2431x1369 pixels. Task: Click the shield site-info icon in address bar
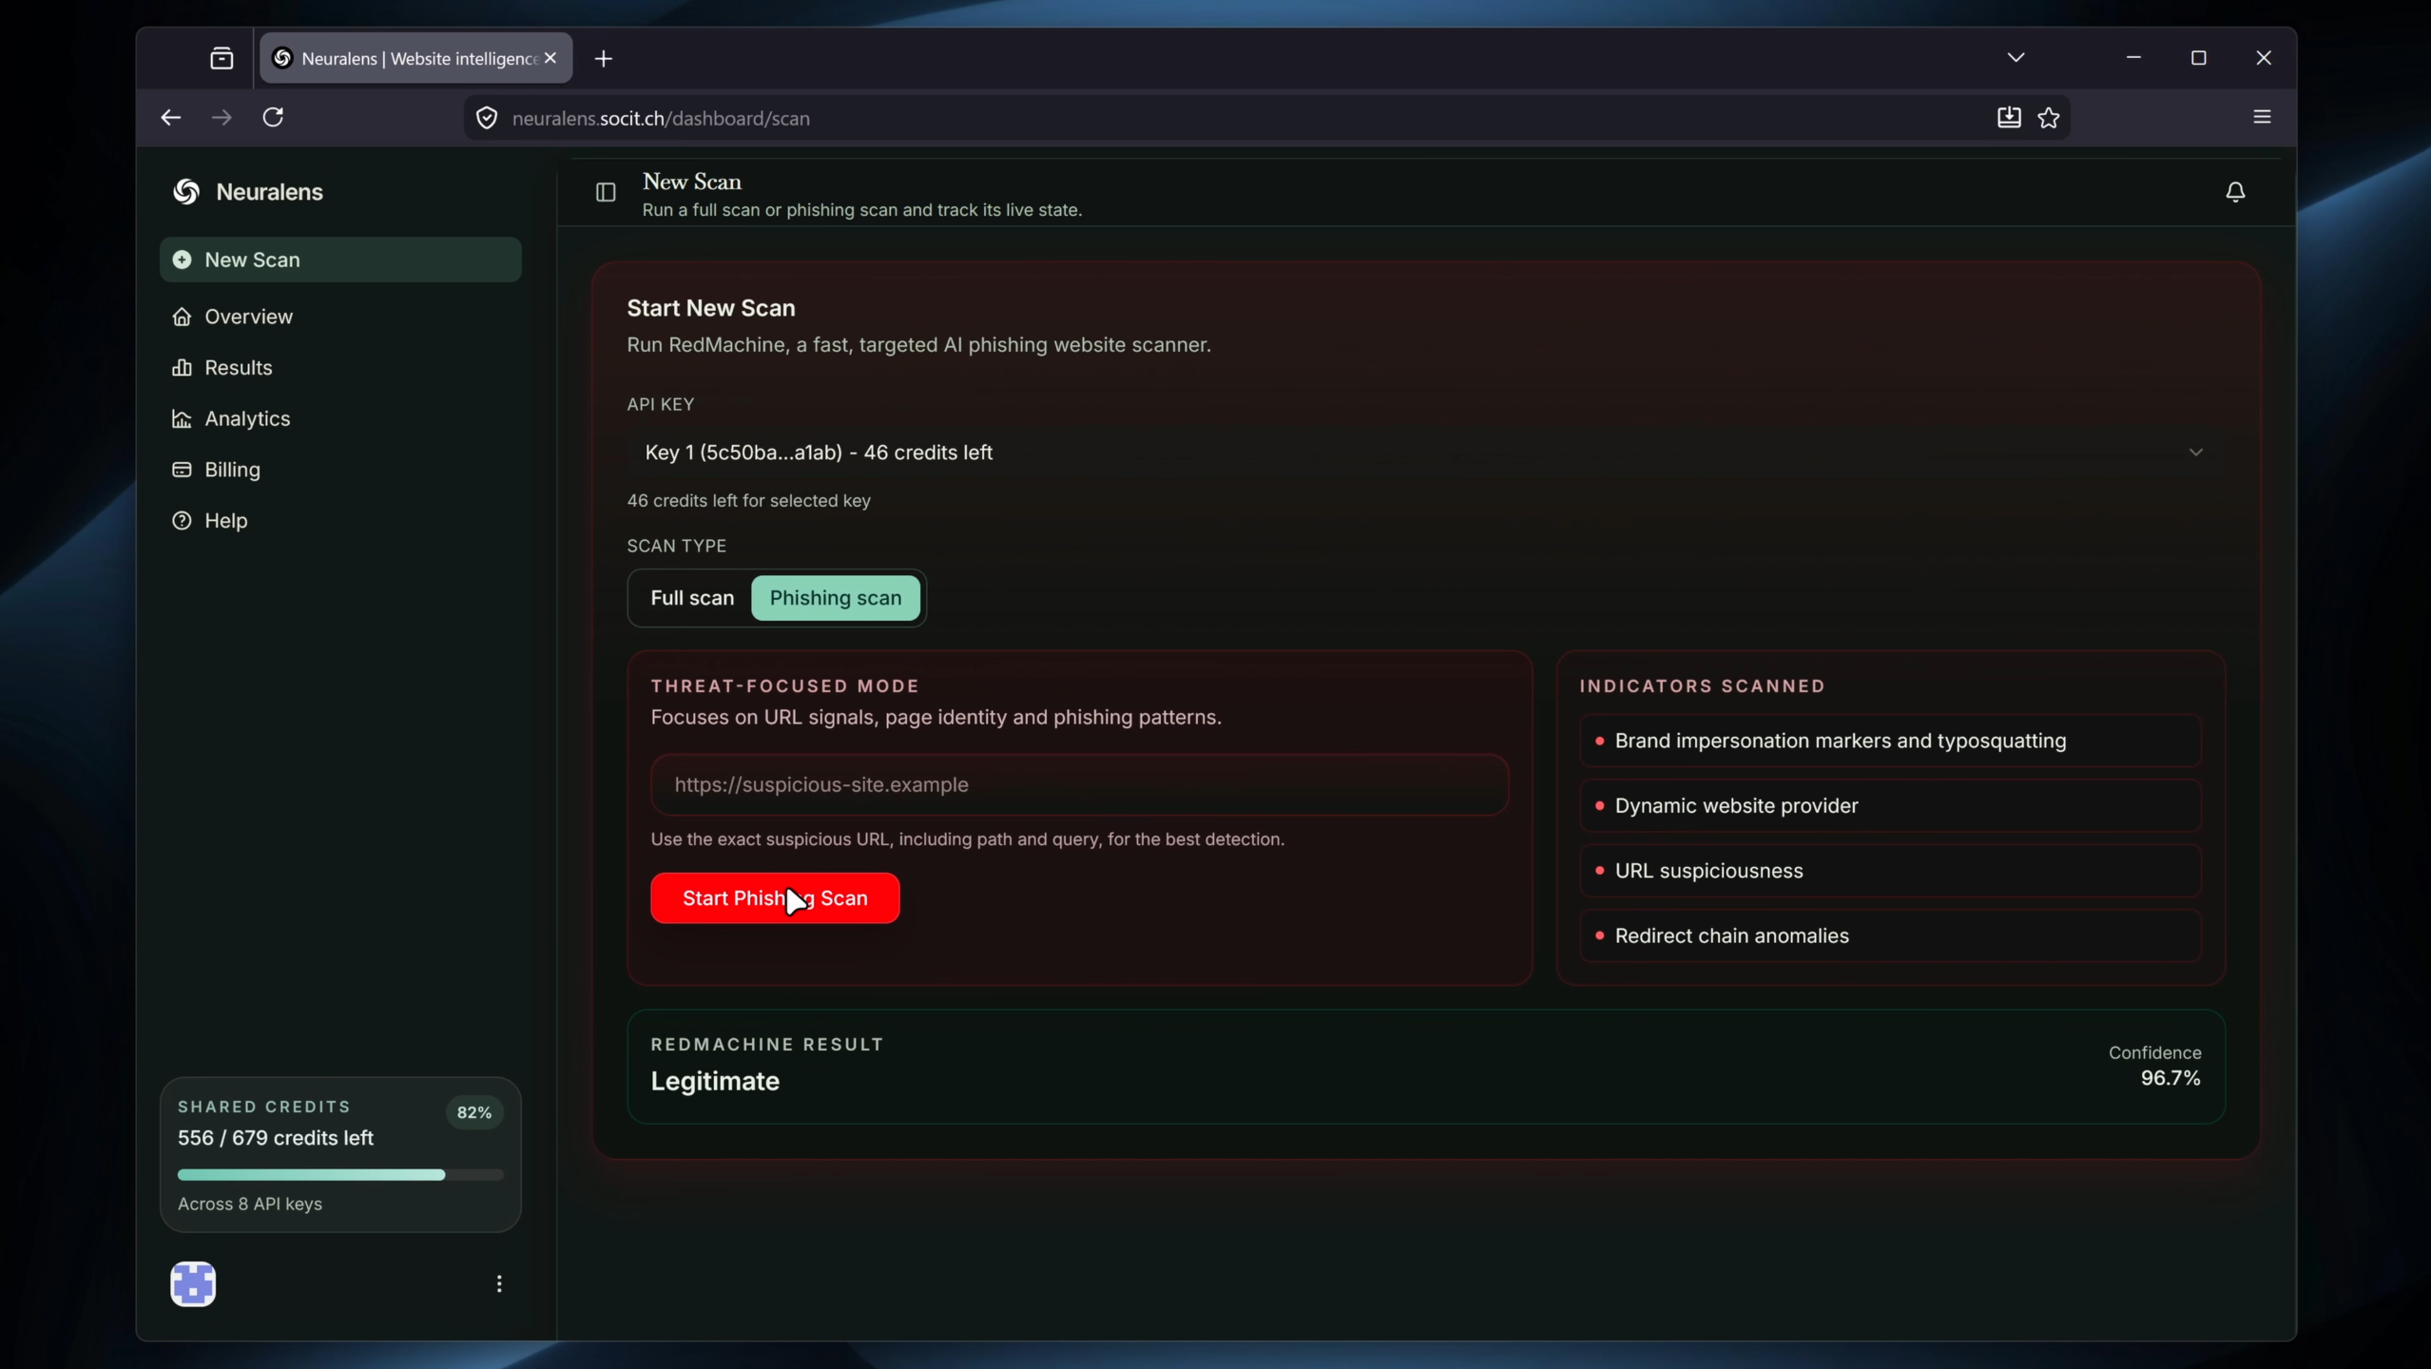[x=487, y=118]
